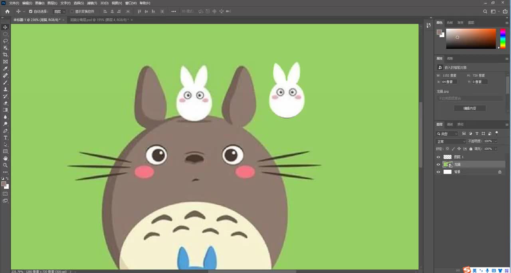The width and height of the screenshot is (511, 273).
Task: Switch to the 通道 panel tab
Action: click(x=450, y=124)
